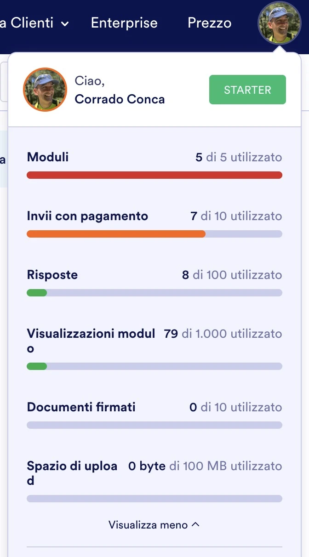Click the greeting text Ciao
The width and height of the screenshot is (309, 557).
pos(89,81)
